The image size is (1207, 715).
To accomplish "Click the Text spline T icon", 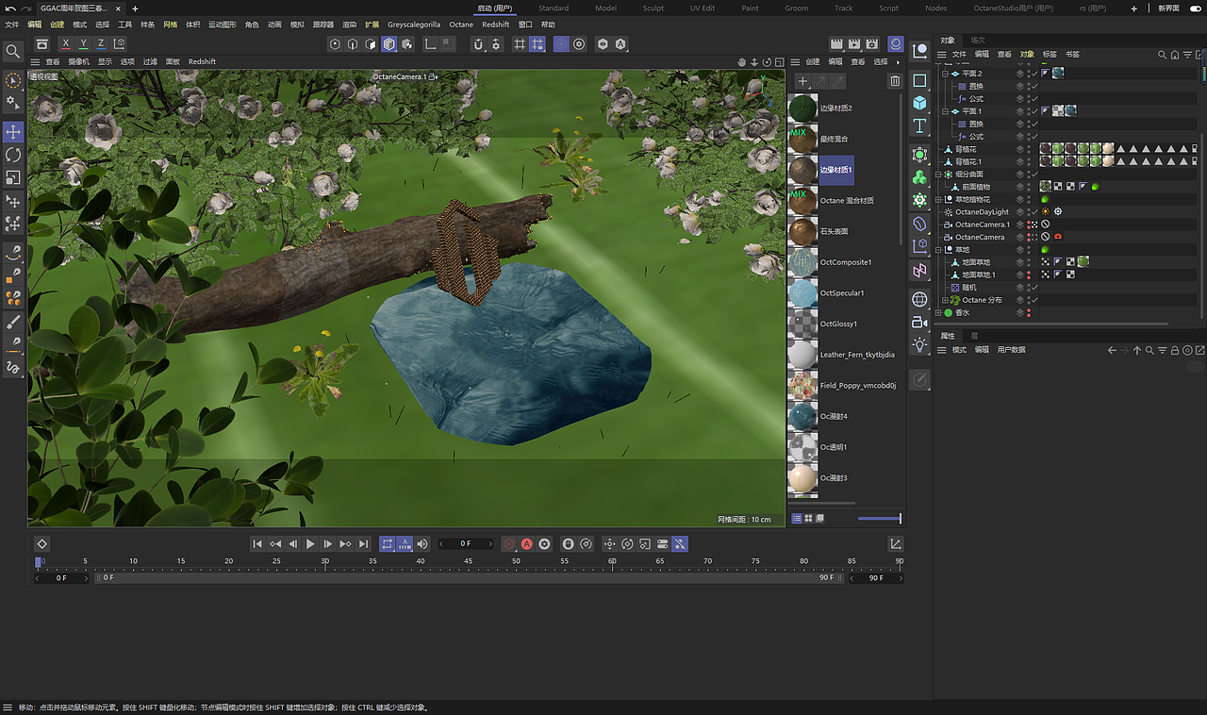I will click(919, 126).
